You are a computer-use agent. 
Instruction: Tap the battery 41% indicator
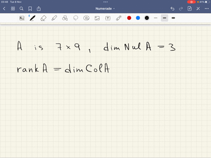tap(204, 2)
